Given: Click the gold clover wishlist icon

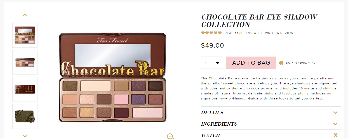Looking at the screenshot, I should (x=281, y=63).
